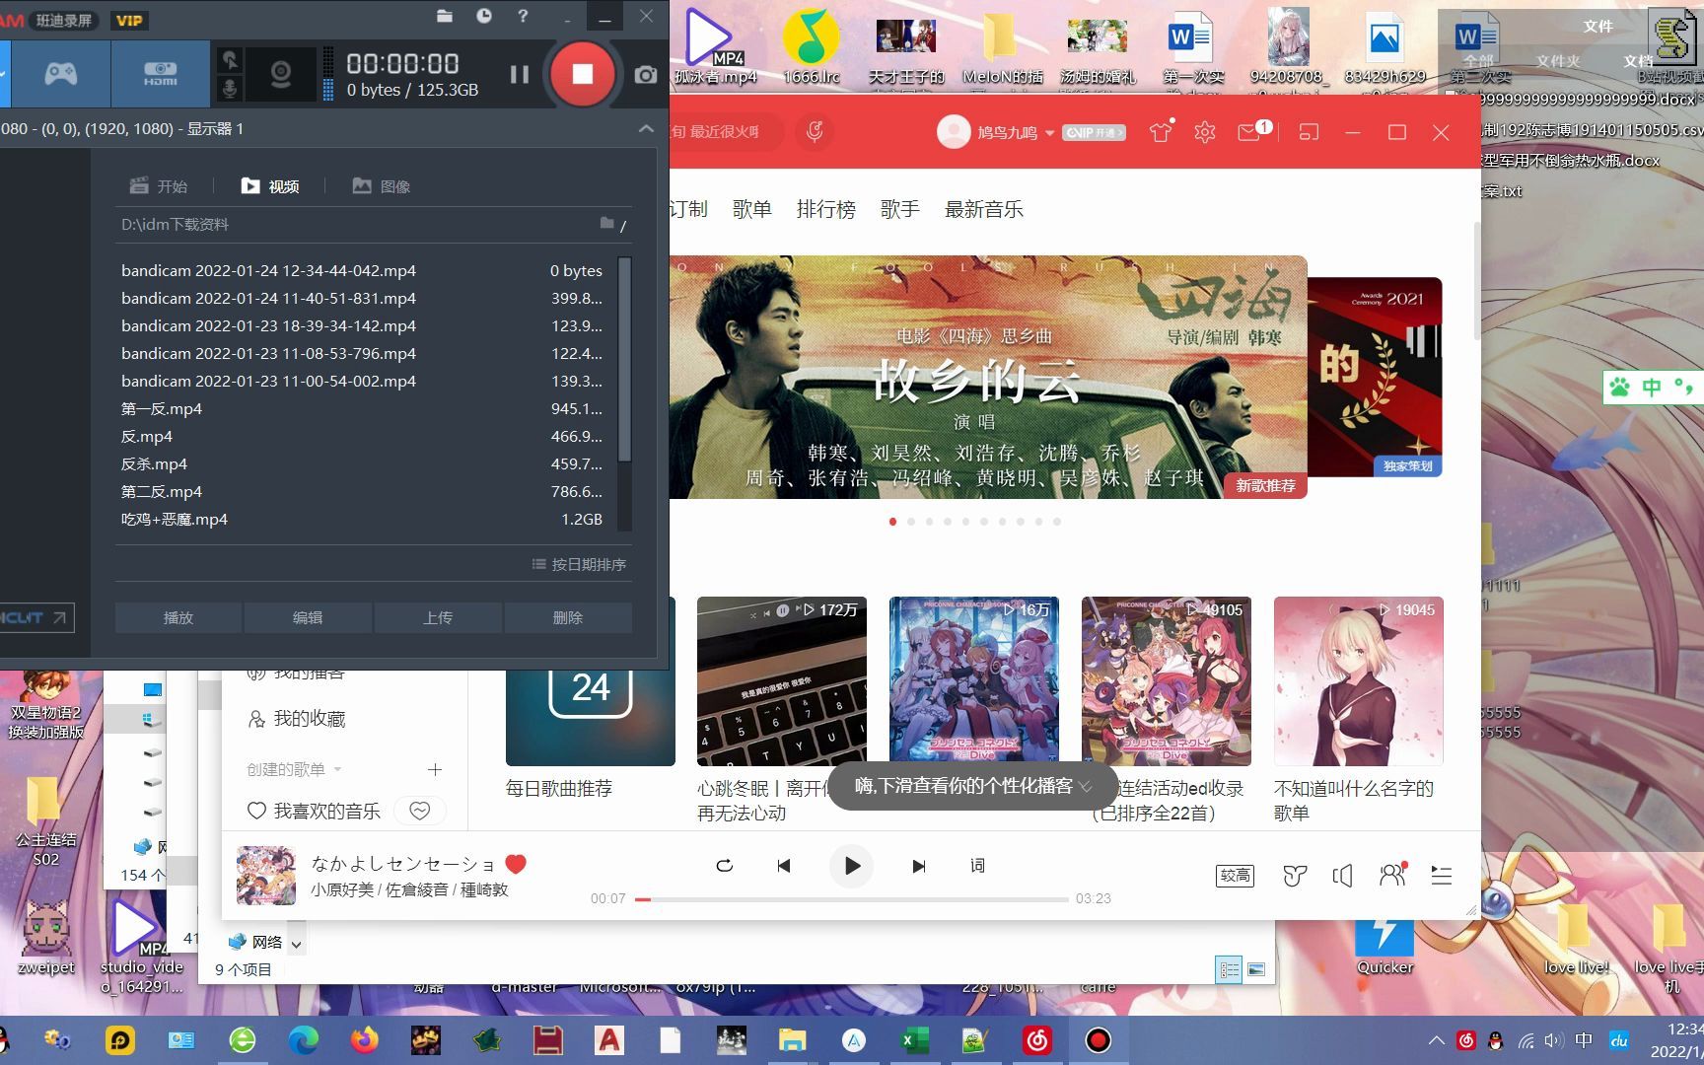Click the microphone voice search icon in NetEase
This screenshot has height=1065, width=1704.
click(815, 131)
